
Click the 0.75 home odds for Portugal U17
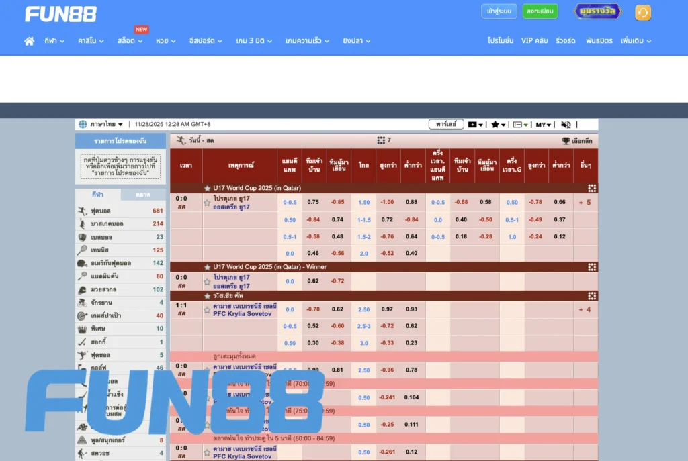(x=313, y=202)
